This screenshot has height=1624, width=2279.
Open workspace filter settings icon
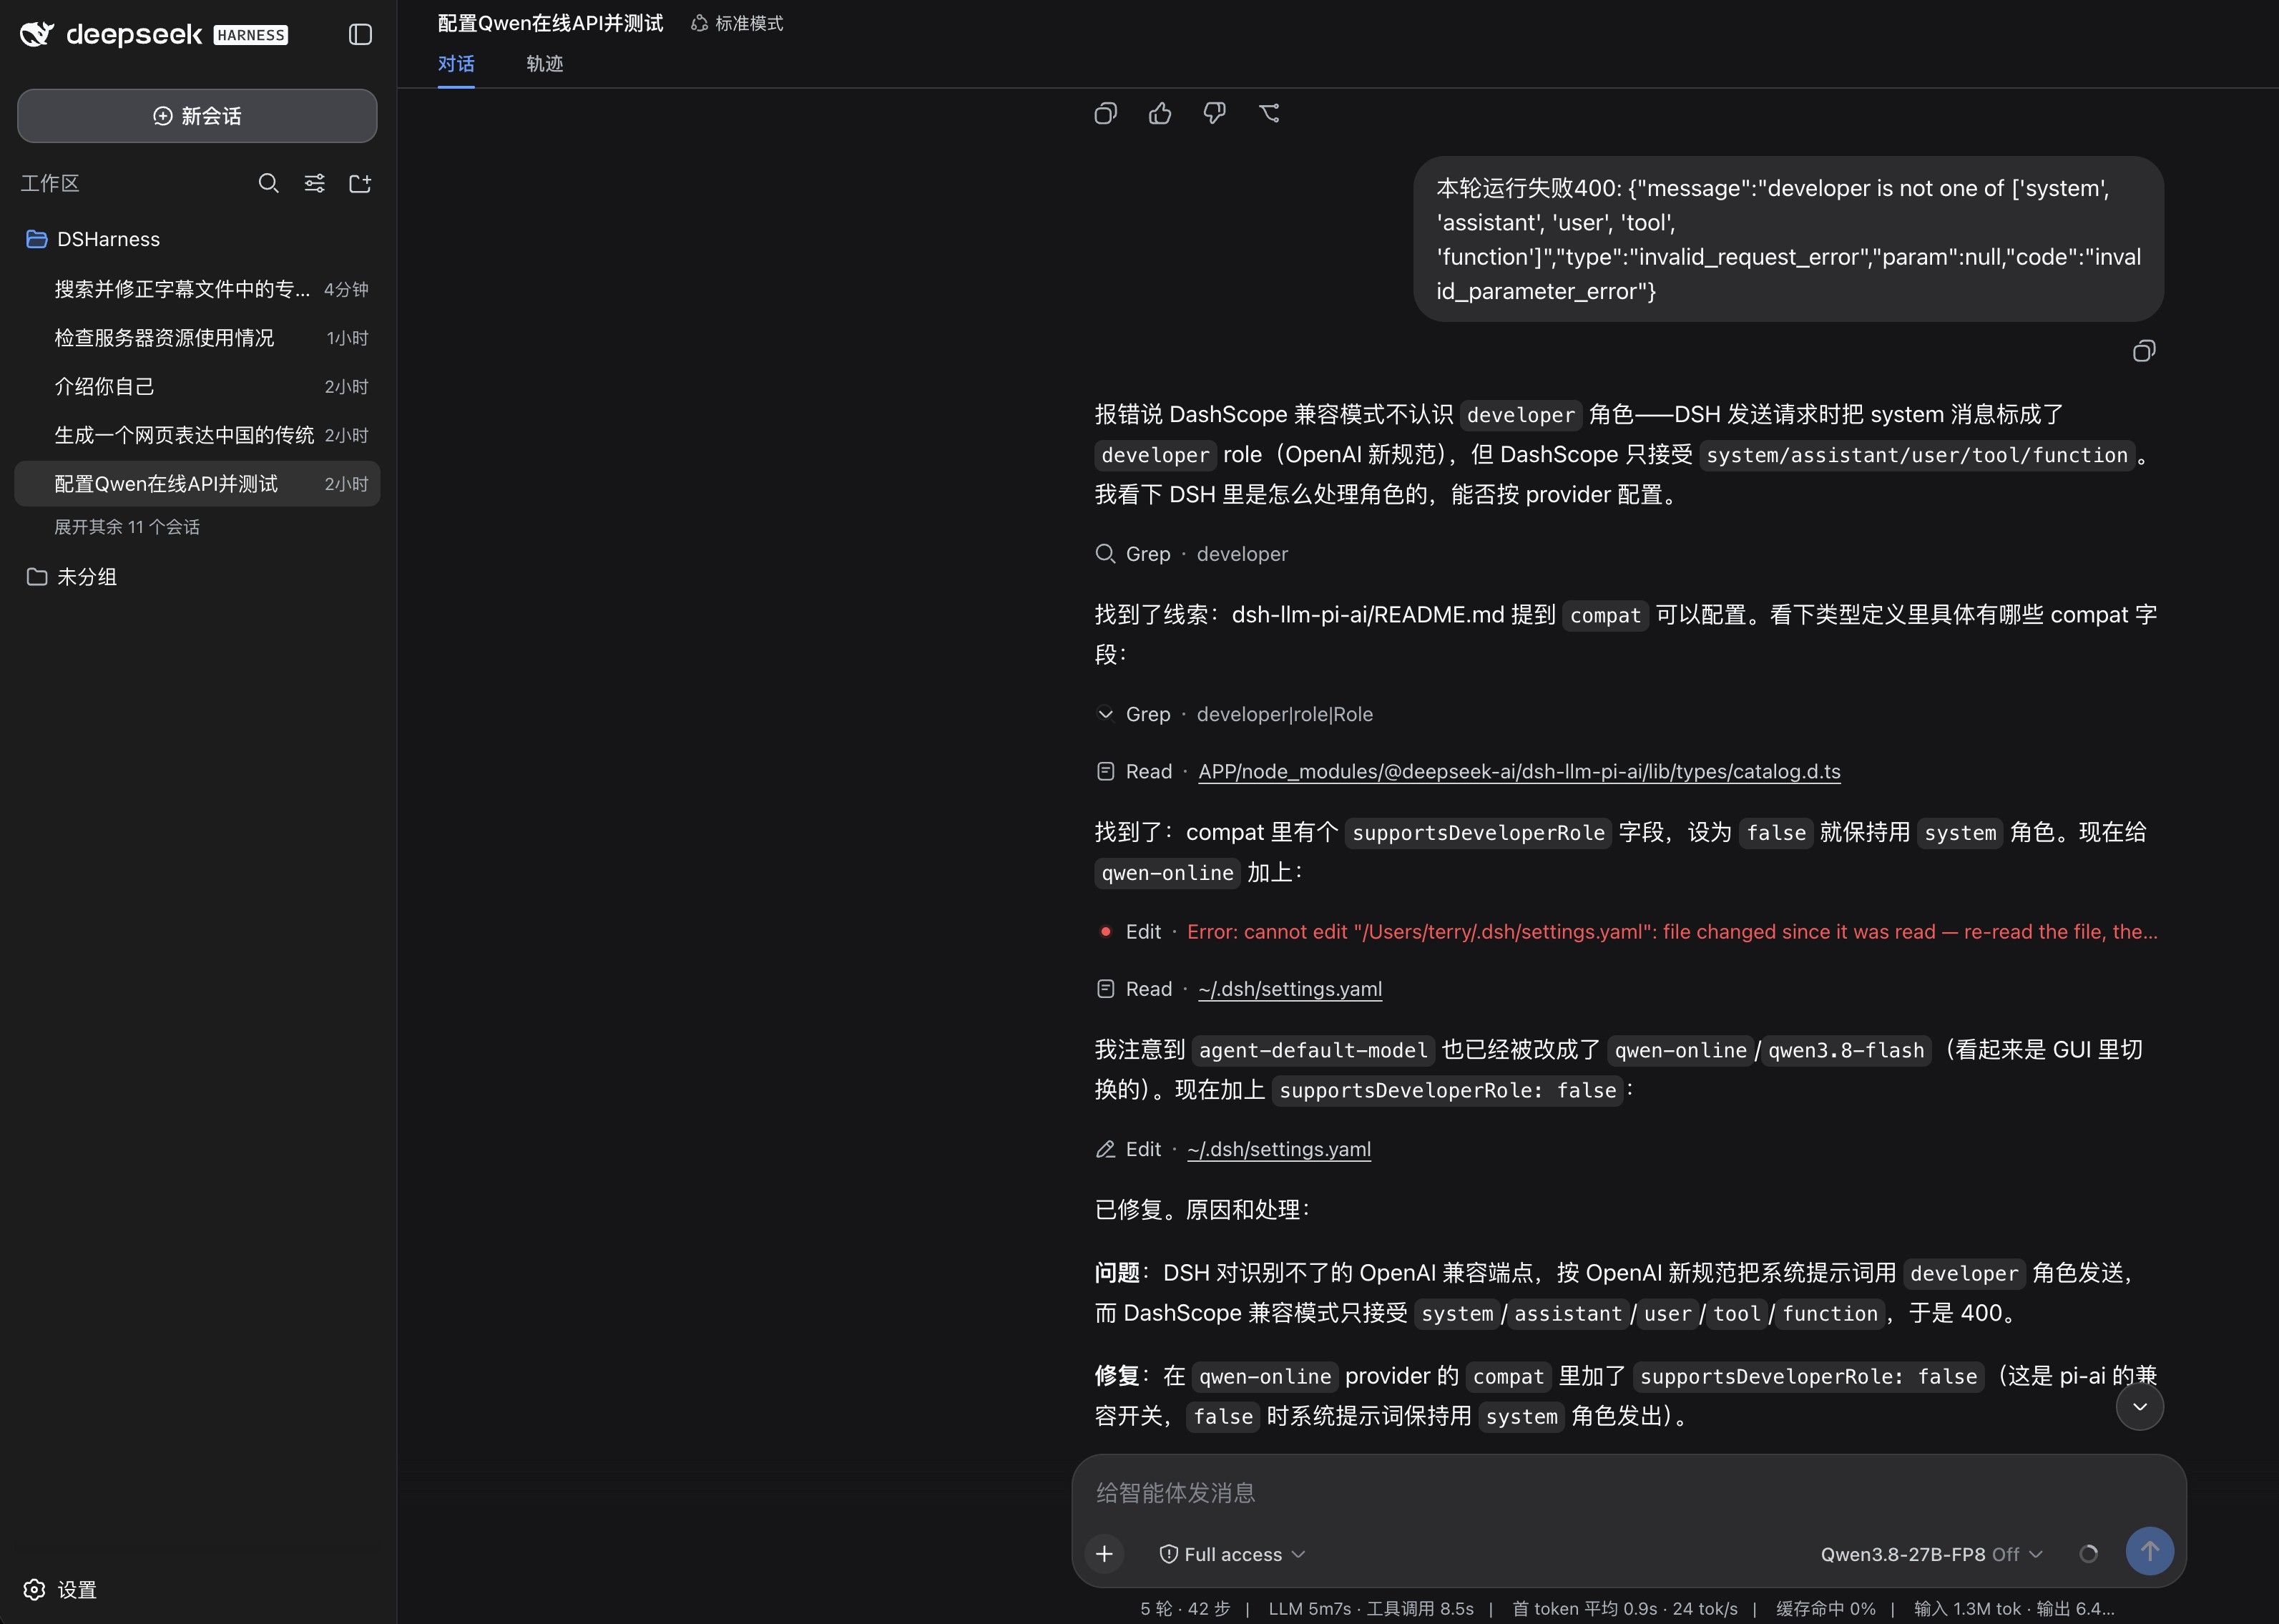tap(314, 183)
